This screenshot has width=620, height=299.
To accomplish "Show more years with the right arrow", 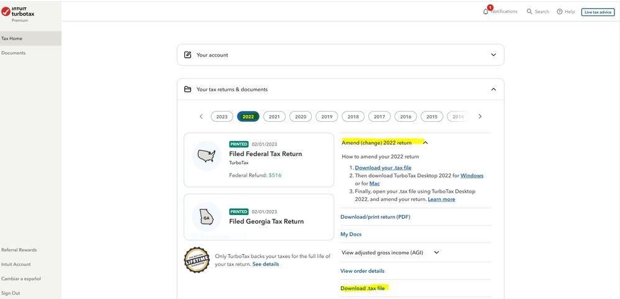I will (x=480, y=116).
